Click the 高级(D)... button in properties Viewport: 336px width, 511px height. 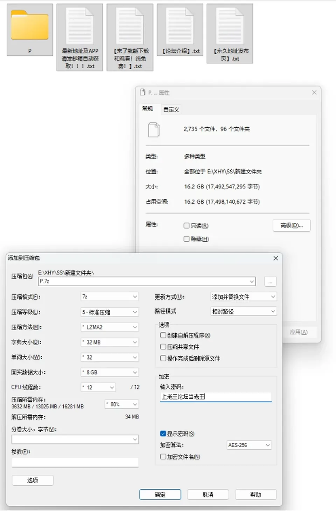(x=292, y=225)
